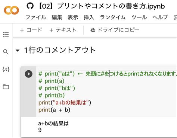Image resolution: width=177 pixels, height=138 pixels.
Task: Click the Google Drive icon in toolbar
Action: pos(93,30)
